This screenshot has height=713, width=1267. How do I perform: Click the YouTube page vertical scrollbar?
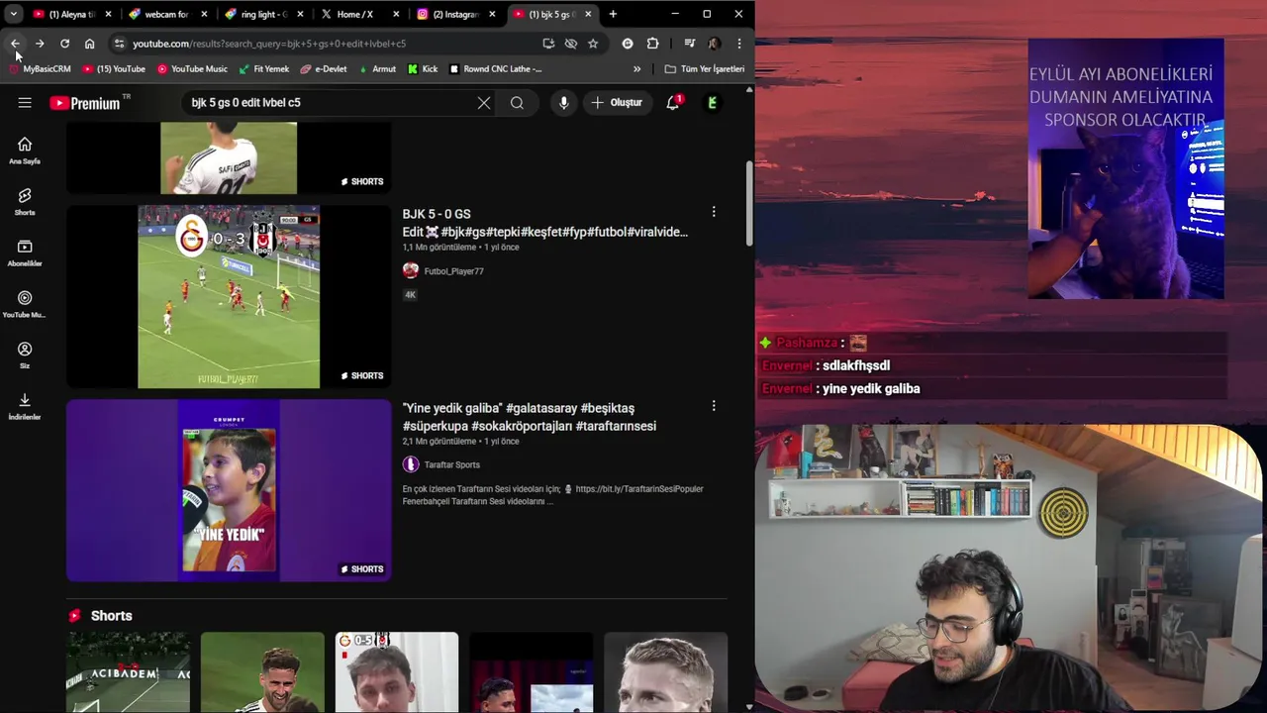coord(749,203)
